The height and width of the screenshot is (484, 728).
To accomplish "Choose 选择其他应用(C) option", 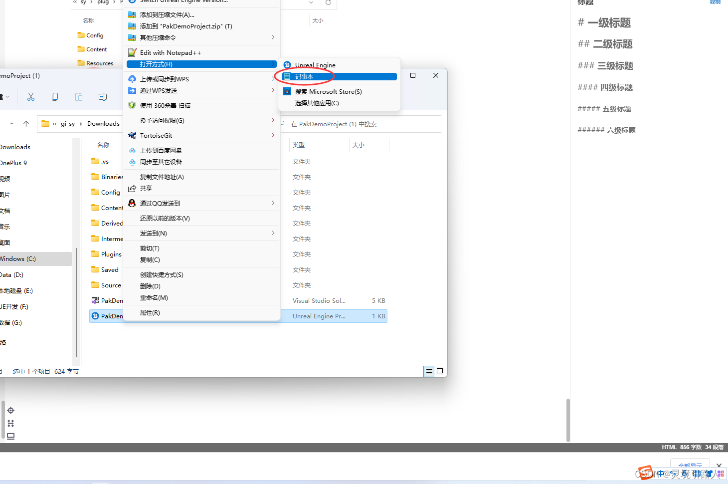I will click(340, 103).
